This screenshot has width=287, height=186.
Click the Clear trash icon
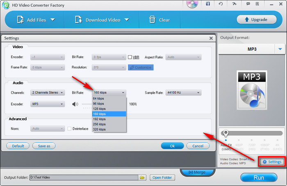152,20
